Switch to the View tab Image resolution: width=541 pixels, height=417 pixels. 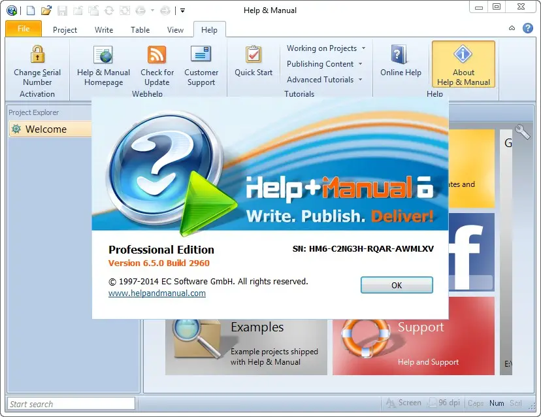(x=175, y=30)
